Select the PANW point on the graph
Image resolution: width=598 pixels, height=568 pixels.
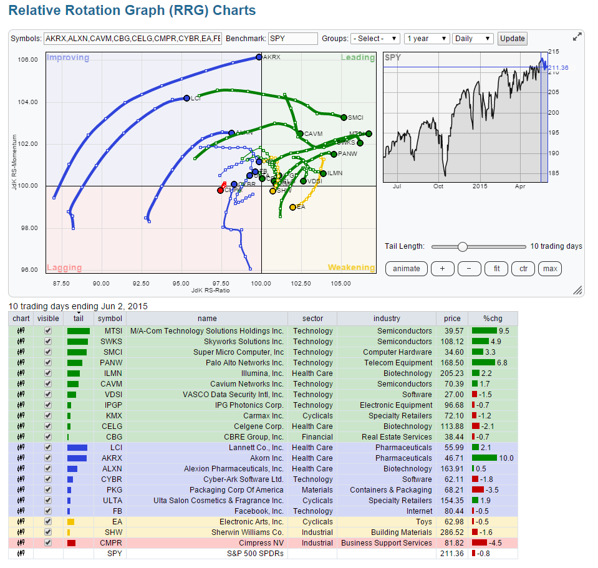tap(334, 154)
